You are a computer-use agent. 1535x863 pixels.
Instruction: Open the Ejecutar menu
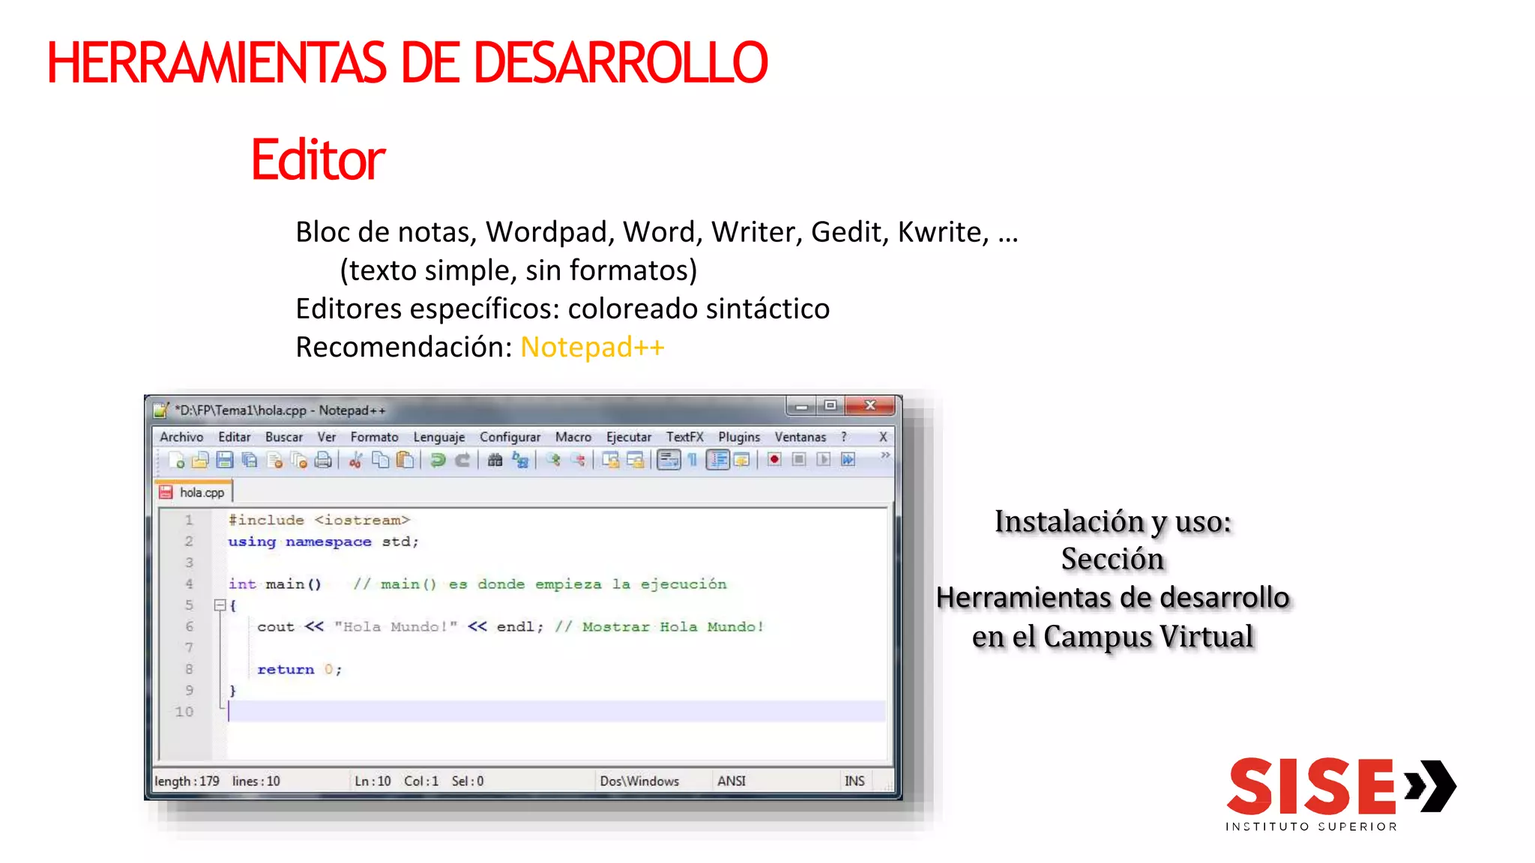click(x=629, y=437)
